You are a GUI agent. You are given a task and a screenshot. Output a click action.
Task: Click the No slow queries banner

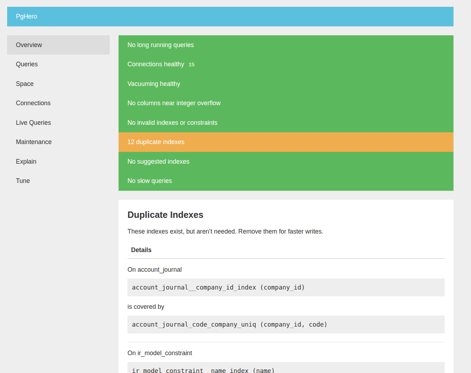150,181
